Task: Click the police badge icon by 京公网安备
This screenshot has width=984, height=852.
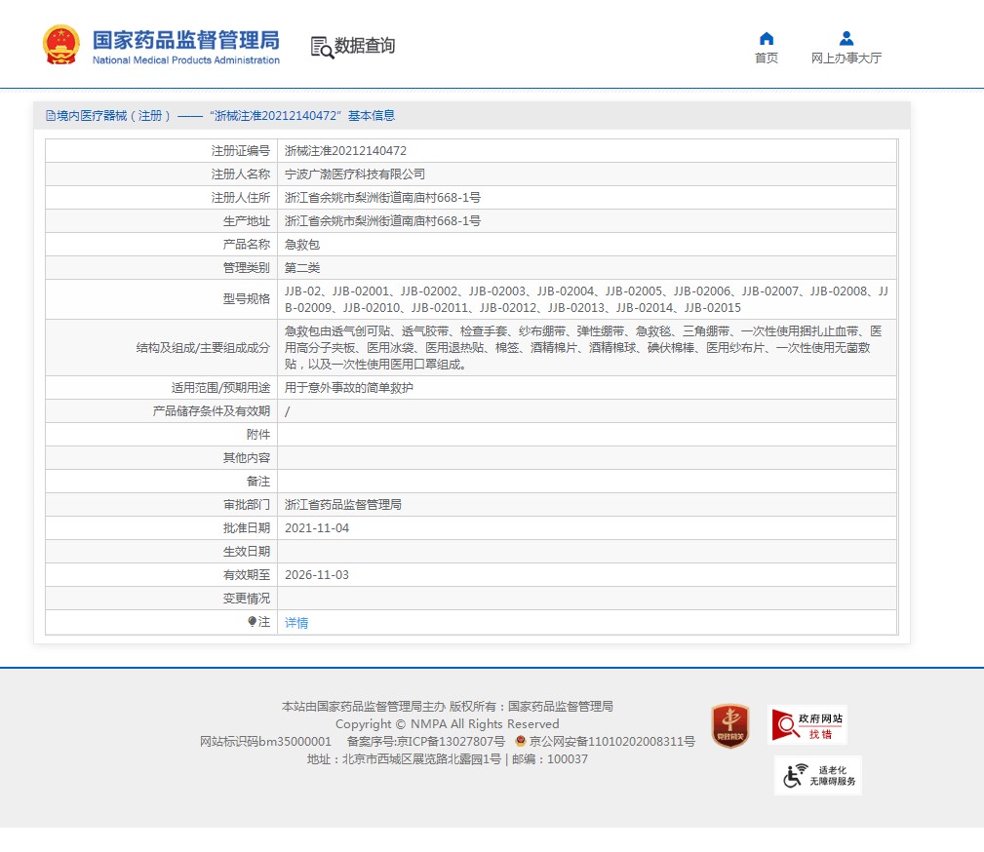Action: (520, 741)
